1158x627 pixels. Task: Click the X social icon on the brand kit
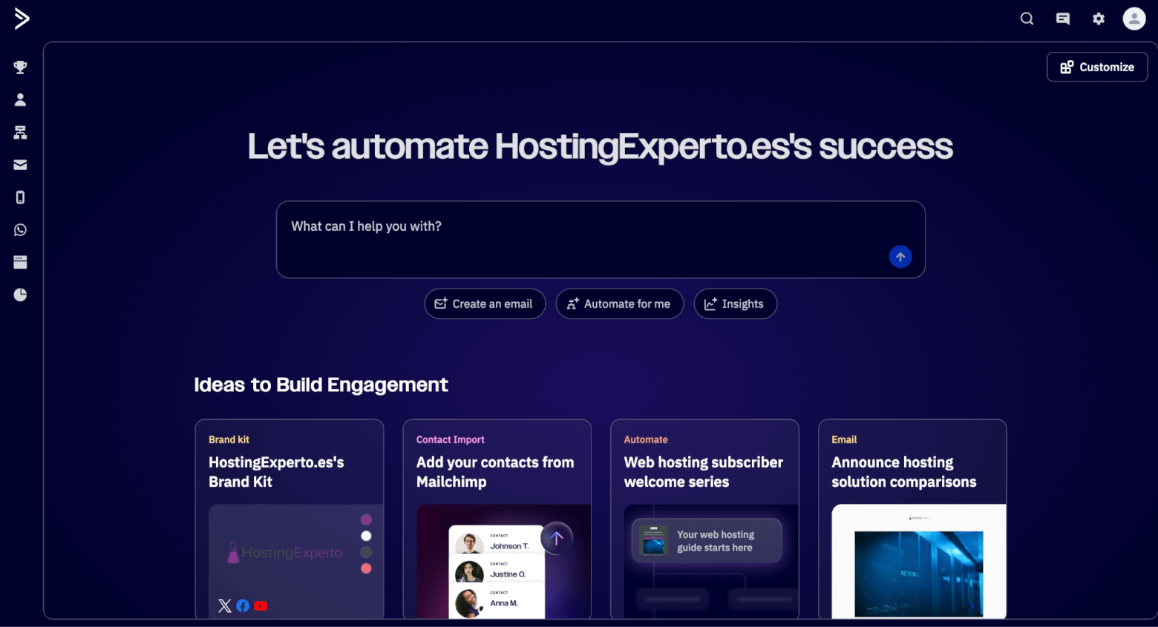[225, 605]
